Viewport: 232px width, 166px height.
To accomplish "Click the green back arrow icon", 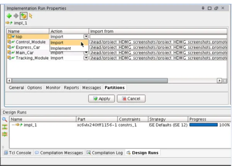I will (x=9, y=16).
